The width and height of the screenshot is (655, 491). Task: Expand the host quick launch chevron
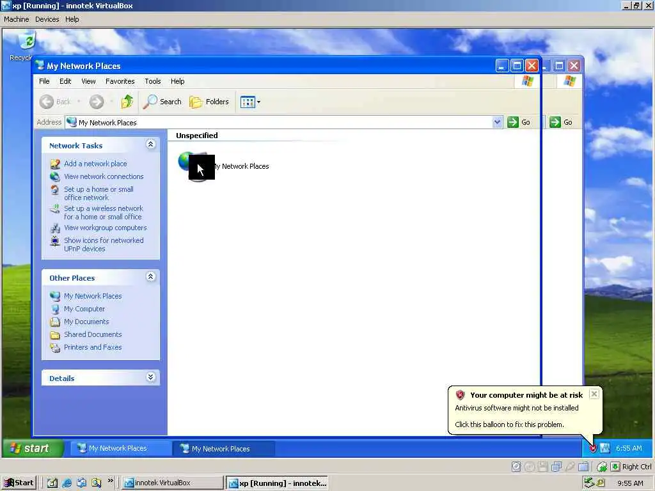(110, 481)
